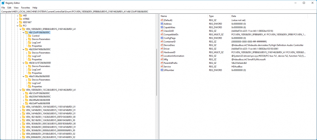
Task: Click the Registry Editor title bar icon
Action: point(3,3)
